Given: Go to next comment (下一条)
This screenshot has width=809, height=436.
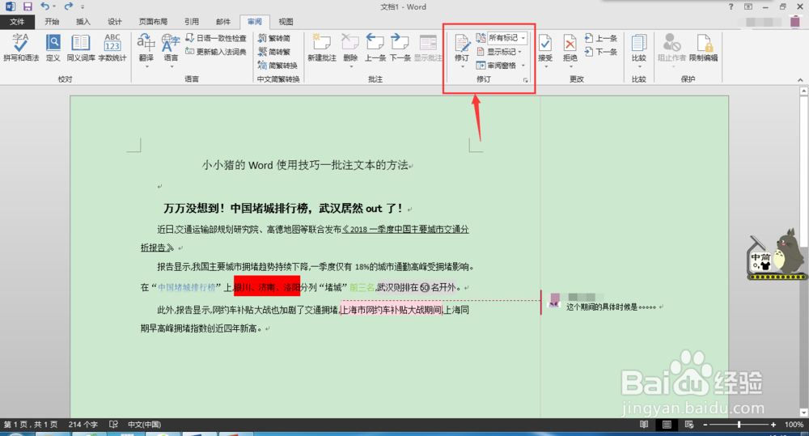Looking at the screenshot, I should click(400, 48).
